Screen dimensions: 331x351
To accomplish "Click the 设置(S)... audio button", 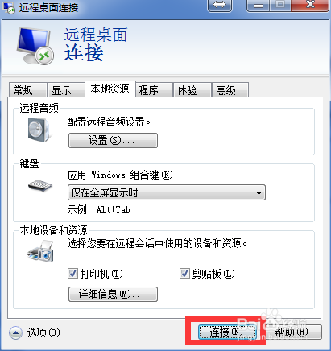I will point(113,140).
